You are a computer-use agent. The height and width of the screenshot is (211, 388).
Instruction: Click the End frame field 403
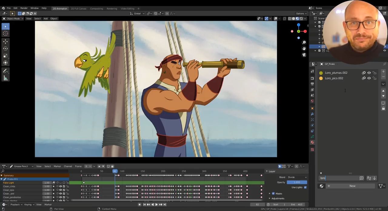tap(296, 205)
